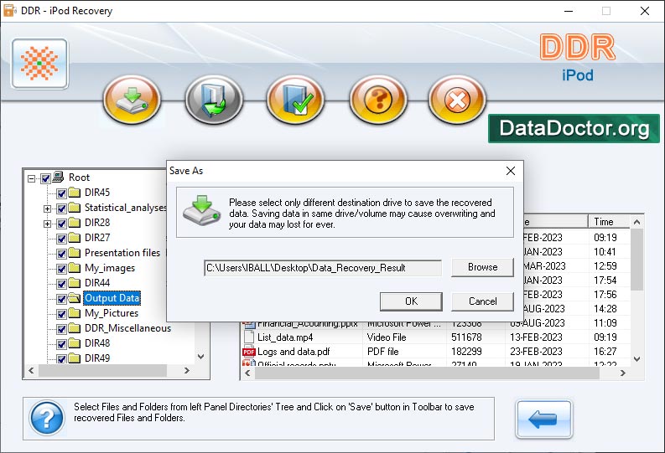665x453 pixels.
Task: Click tree panel scroll right arrow
Action: pos(187,370)
